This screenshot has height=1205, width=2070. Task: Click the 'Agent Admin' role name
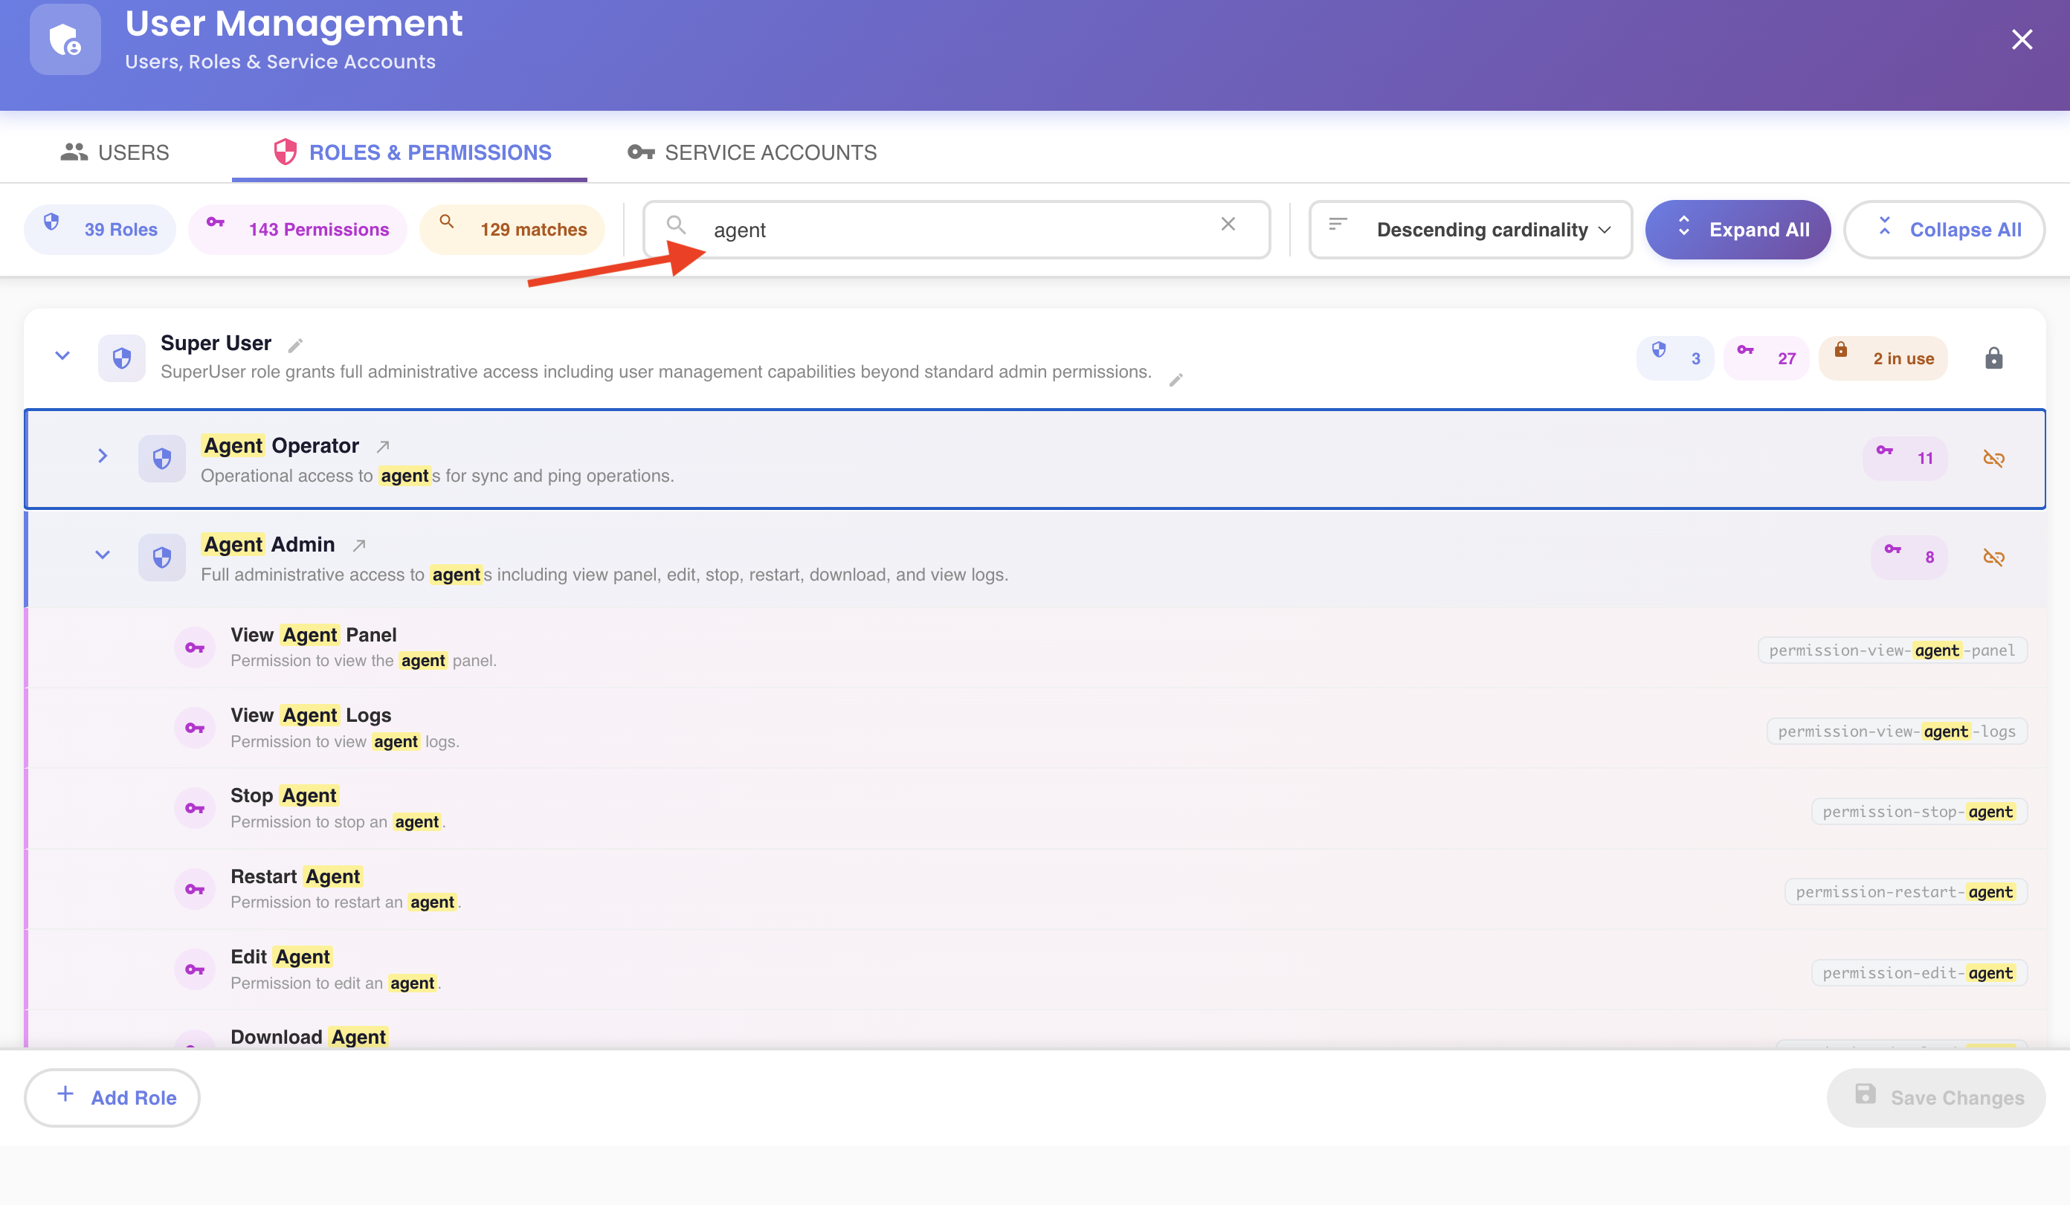click(x=268, y=543)
